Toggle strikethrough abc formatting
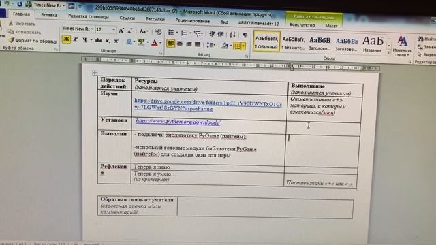436x245 pixels. (x=98, y=41)
